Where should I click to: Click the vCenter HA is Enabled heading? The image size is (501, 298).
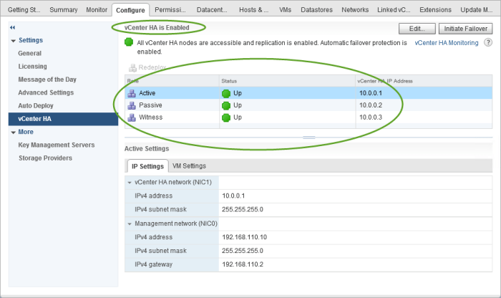click(157, 28)
